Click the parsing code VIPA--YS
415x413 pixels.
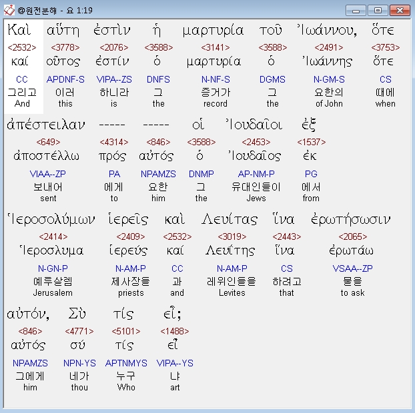[x=175, y=363]
